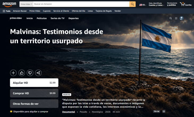This screenshot has height=117, width=194.
Task: Open the Todo hamburger menu
Action: coord(7,11)
